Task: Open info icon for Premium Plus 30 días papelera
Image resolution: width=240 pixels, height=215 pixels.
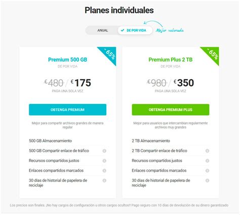Action: click(207, 181)
